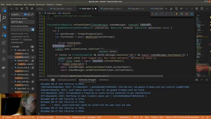Switch to the home.dart tab
Screen dimensions: 211x119
coord(157,9)
